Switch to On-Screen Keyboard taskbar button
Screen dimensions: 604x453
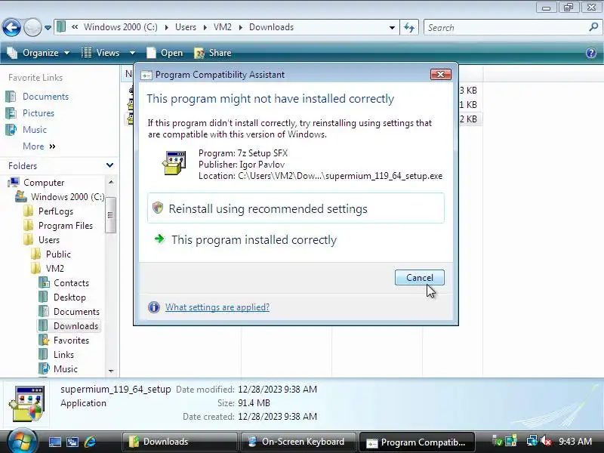298,442
